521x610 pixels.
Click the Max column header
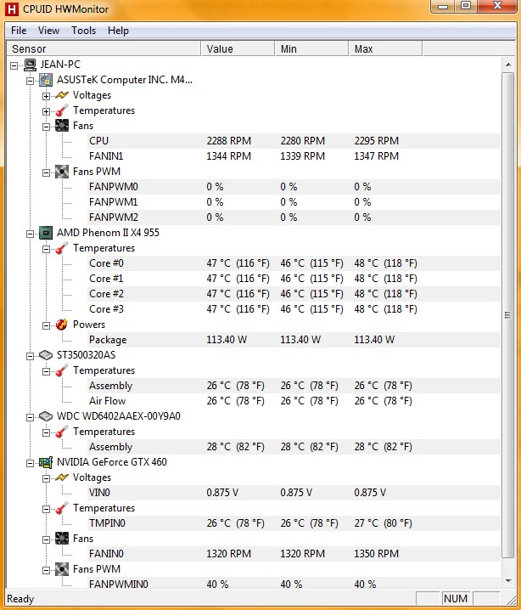(x=385, y=49)
